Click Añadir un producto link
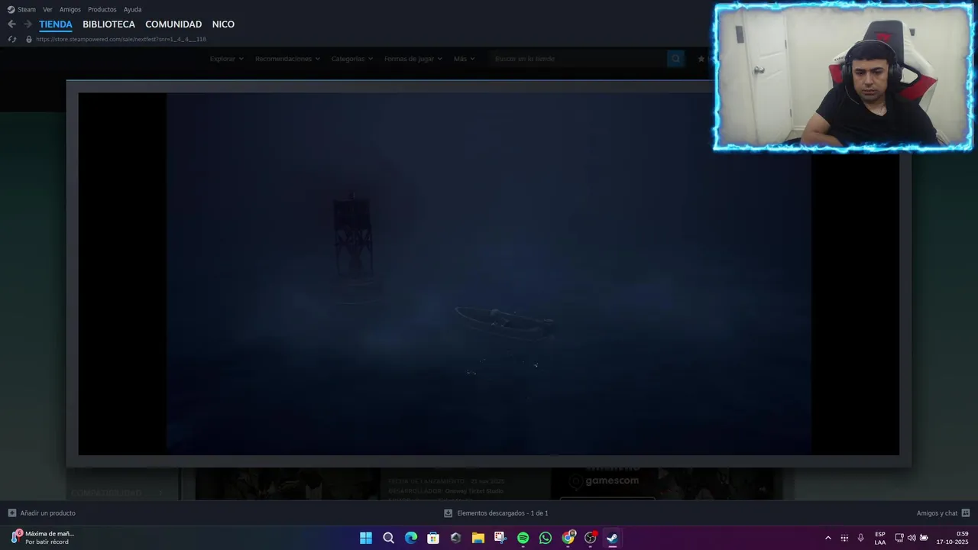Viewport: 978px width, 550px height. [47, 513]
